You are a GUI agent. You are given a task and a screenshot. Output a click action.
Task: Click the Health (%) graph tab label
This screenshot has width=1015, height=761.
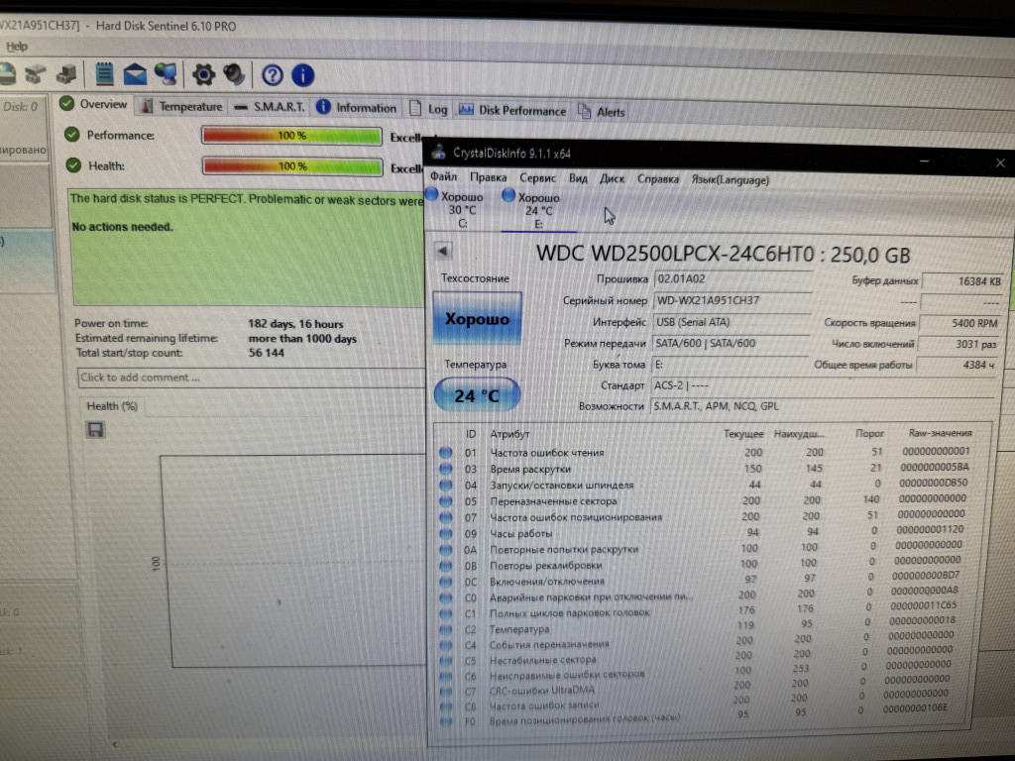point(112,405)
